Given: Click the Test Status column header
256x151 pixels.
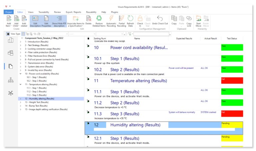Looking at the screenshot, I should [232, 39].
